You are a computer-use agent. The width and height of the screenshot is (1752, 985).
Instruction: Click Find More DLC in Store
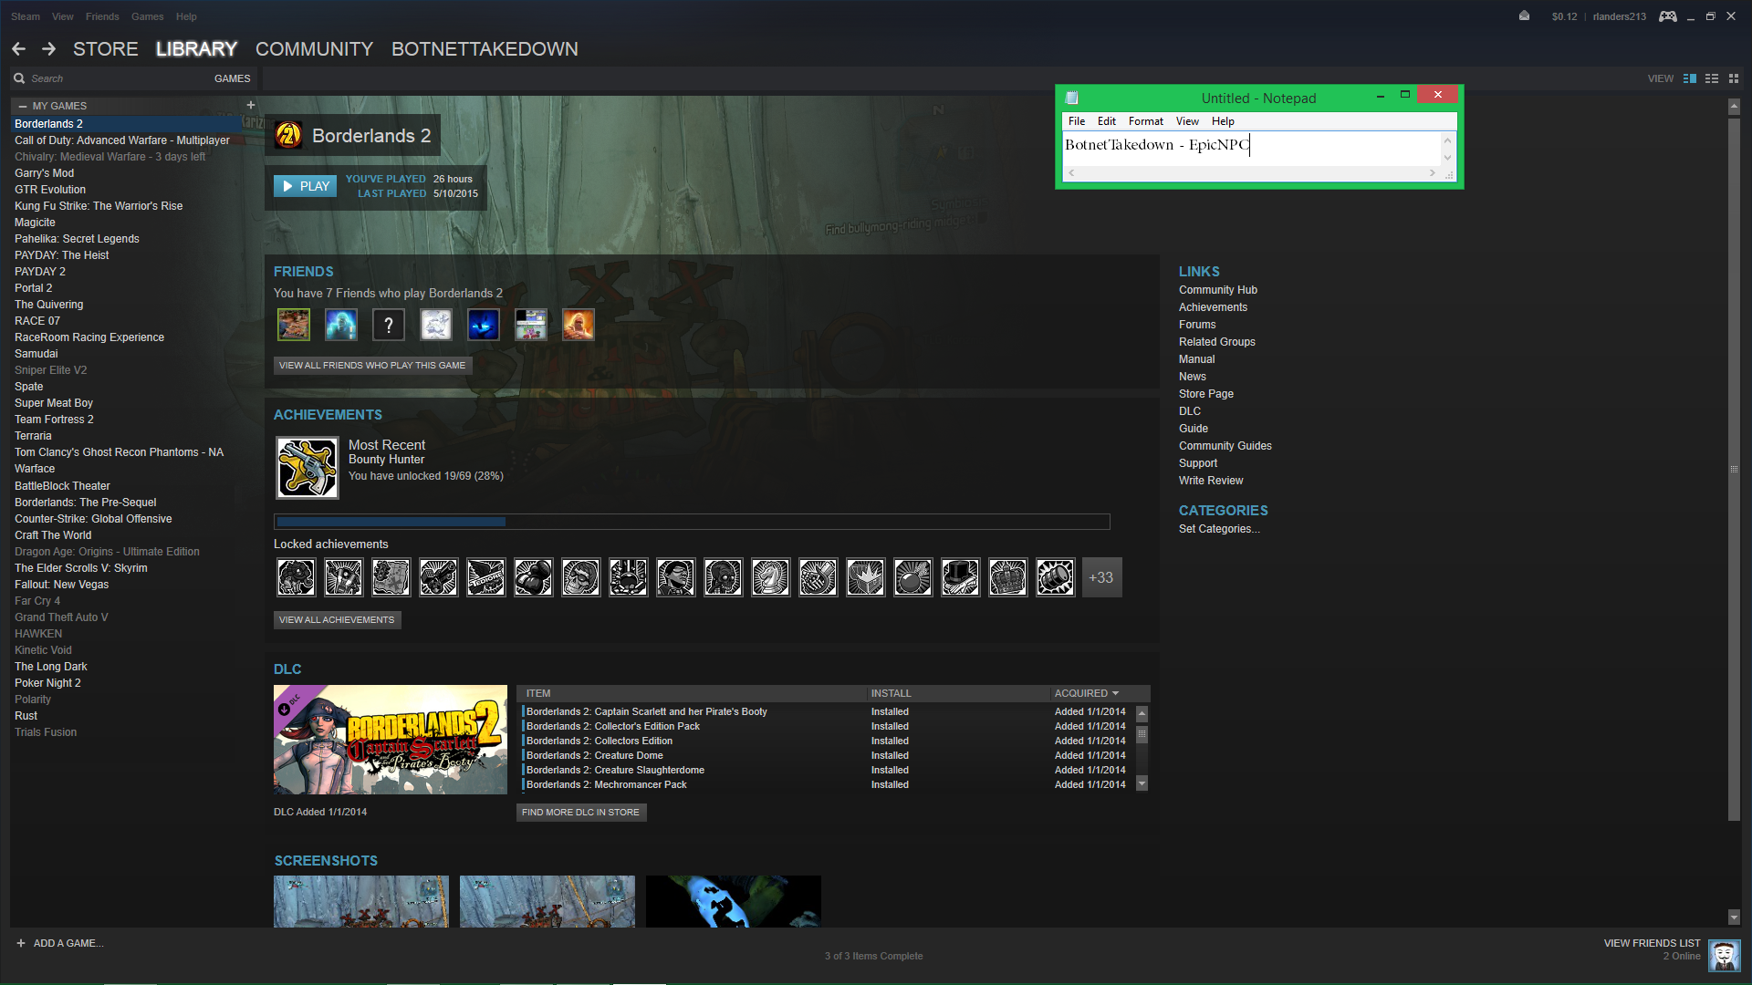pos(581,813)
